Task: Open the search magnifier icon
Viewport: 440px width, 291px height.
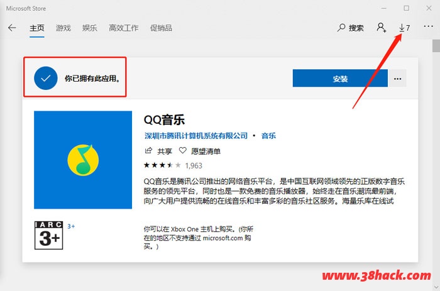Action: [x=342, y=28]
